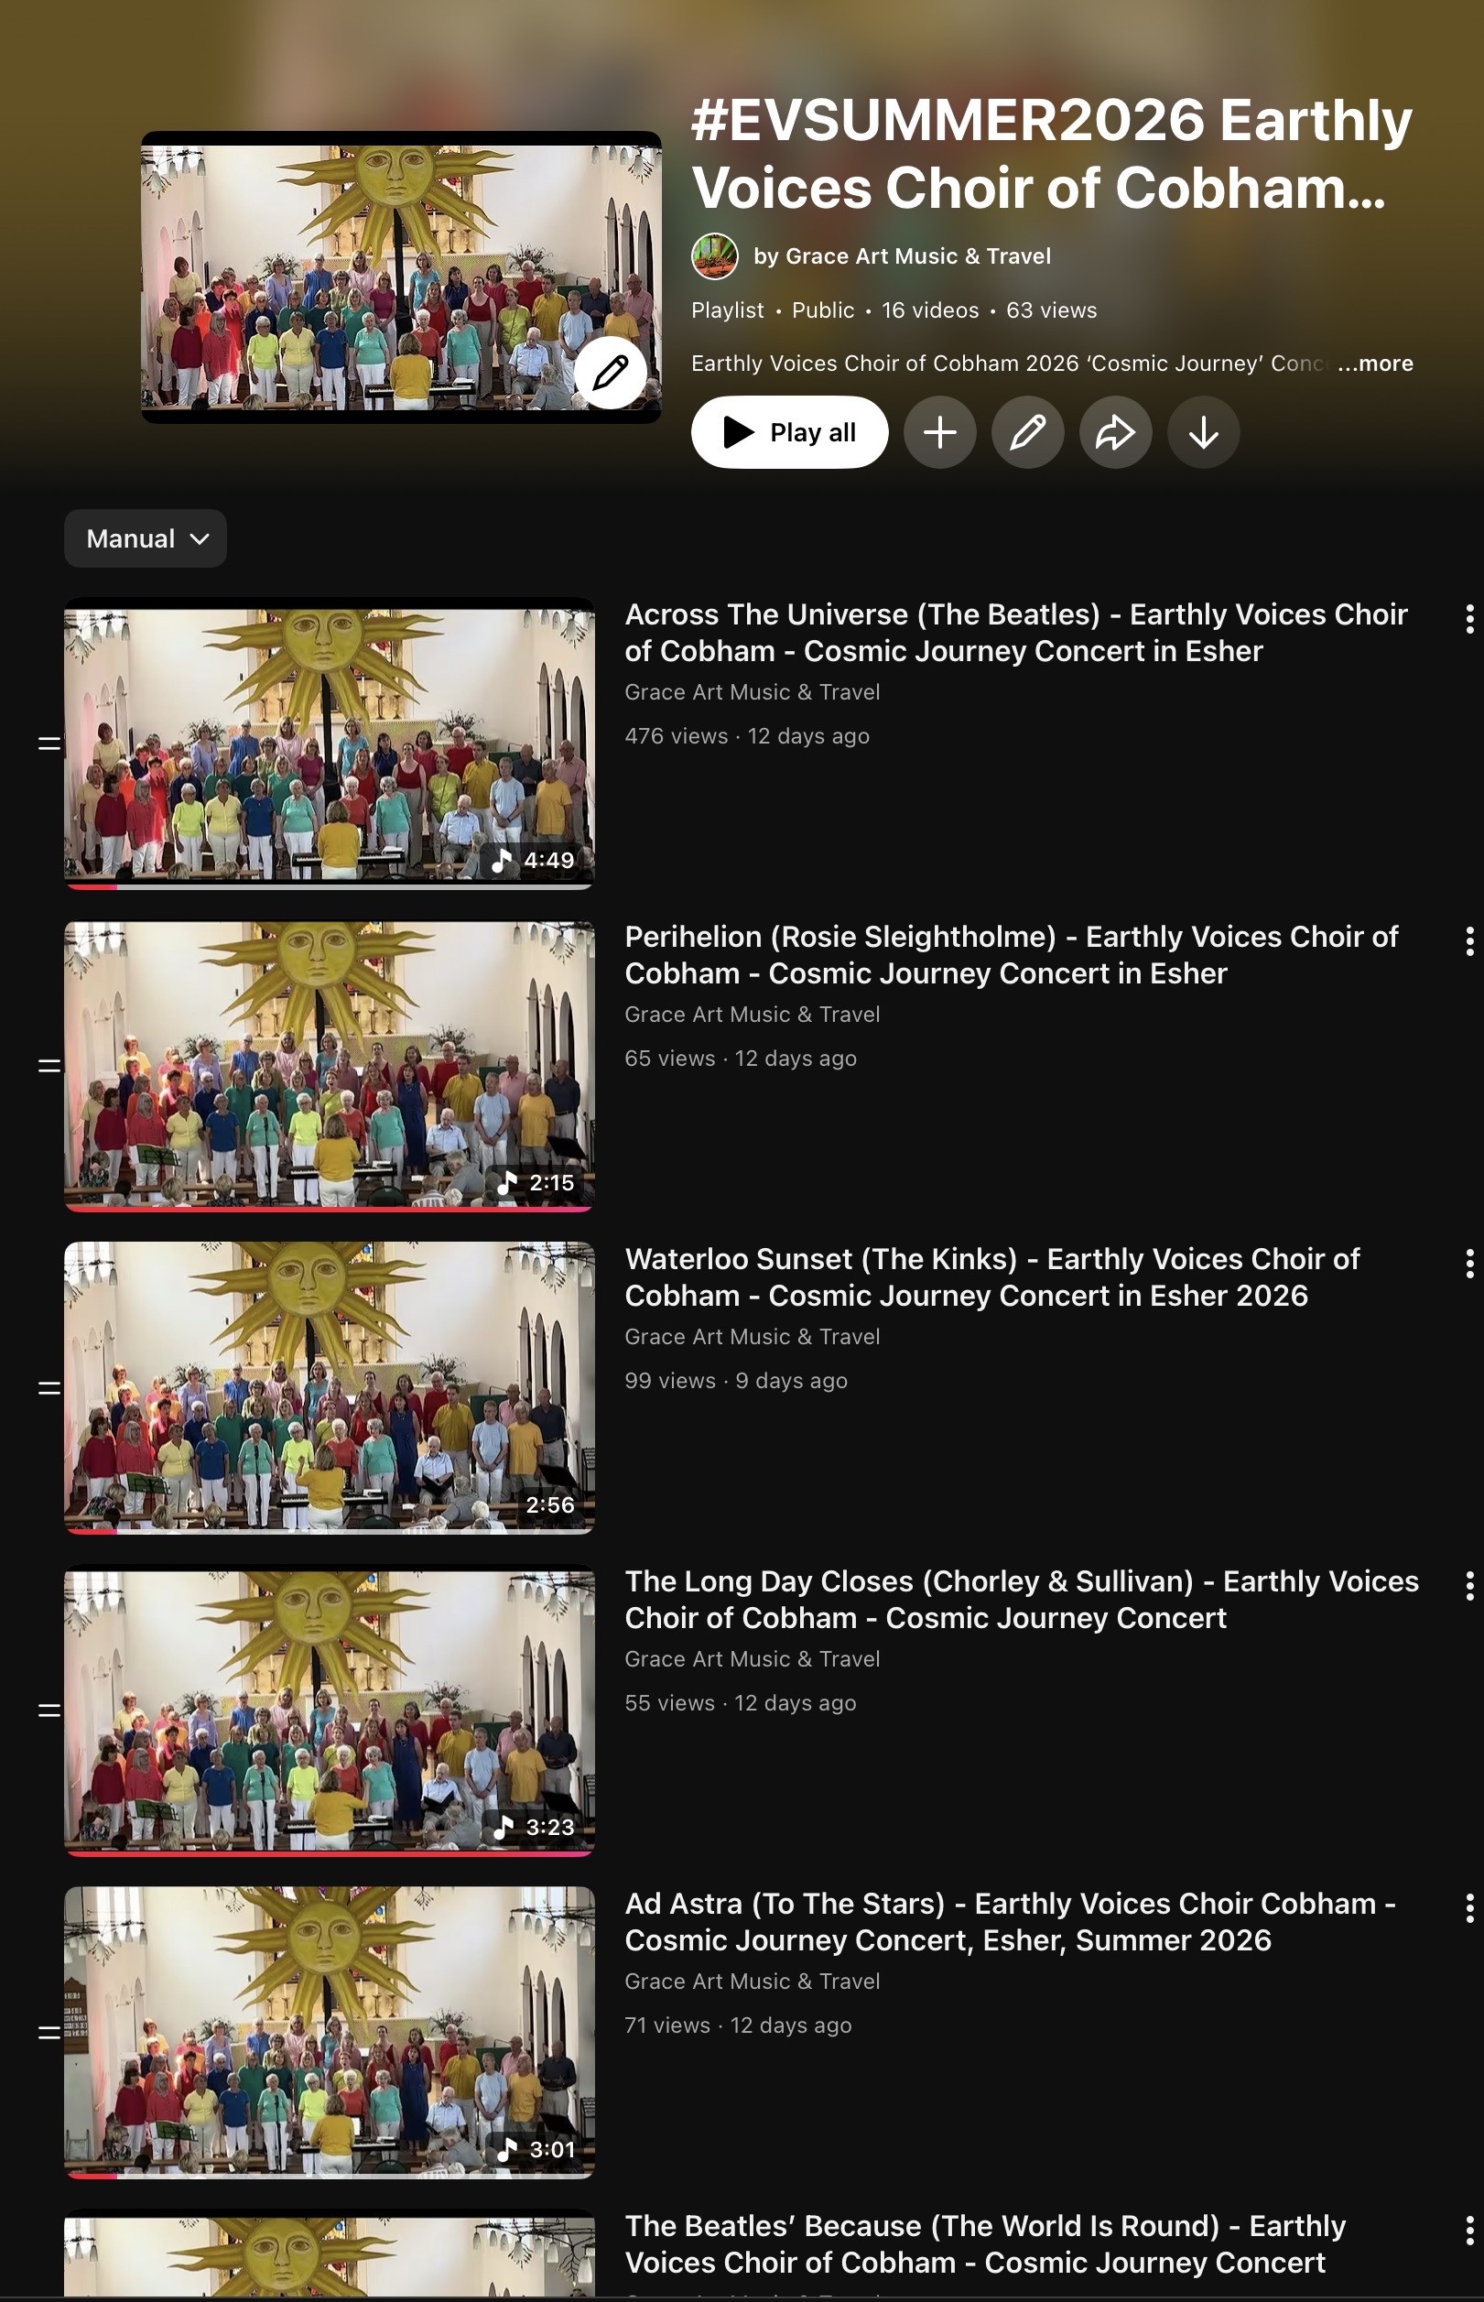Open options menu for Ad Astra video
This screenshot has width=1484, height=2302.
click(1468, 1908)
